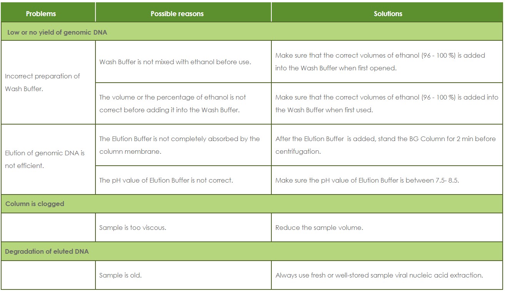The image size is (505, 291).
Task: Click 'Wash Buffer is not mixed with ethanol' cell
Action: (175, 62)
